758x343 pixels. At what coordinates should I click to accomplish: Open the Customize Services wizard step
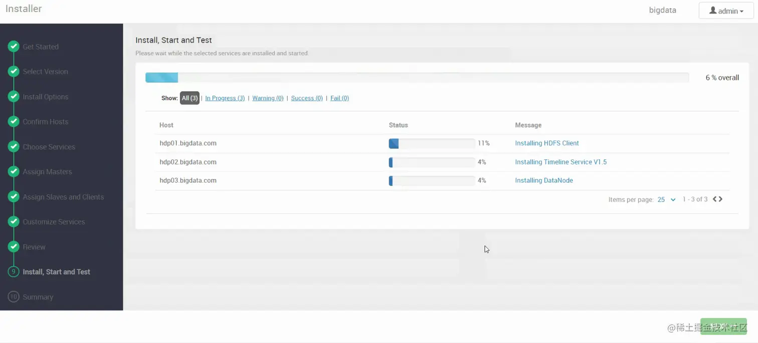pos(54,222)
